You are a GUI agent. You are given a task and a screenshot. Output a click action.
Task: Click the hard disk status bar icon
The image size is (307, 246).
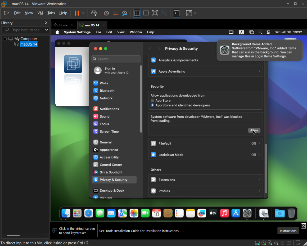click(257, 243)
